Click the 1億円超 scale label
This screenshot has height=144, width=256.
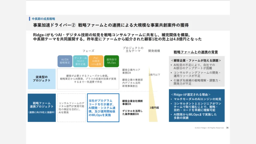click(x=155, y=107)
